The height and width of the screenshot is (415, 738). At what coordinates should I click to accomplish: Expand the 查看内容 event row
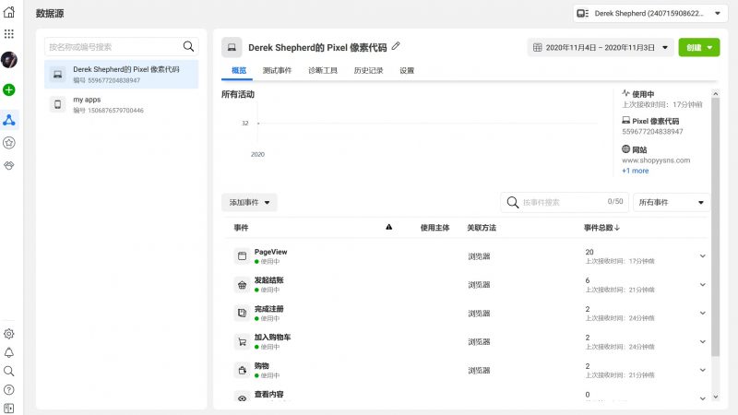click(x=702, y=398)
